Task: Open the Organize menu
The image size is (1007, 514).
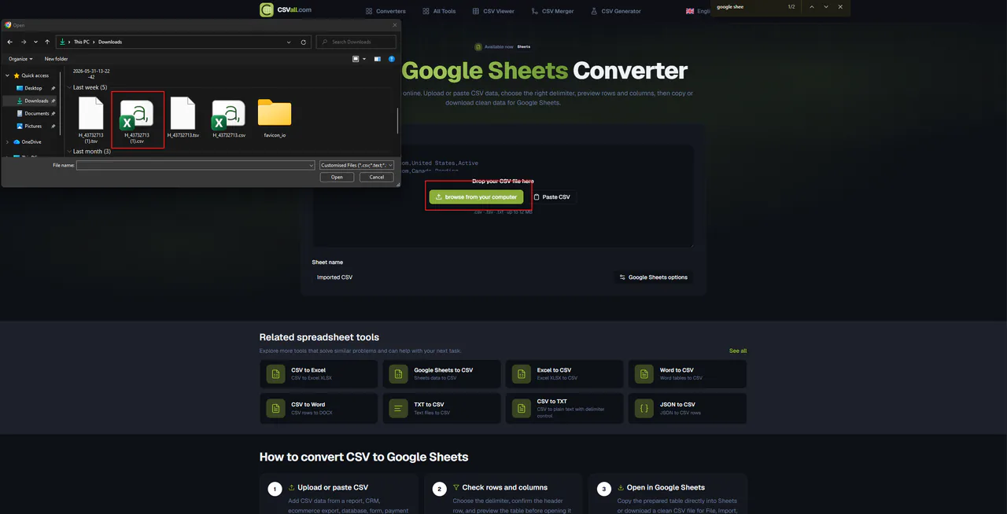Action: click(x=20, y=59)
